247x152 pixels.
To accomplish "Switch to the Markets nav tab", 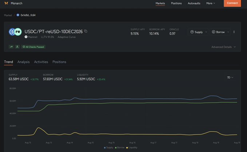I will pyautogui.click(x=160, y=3).
